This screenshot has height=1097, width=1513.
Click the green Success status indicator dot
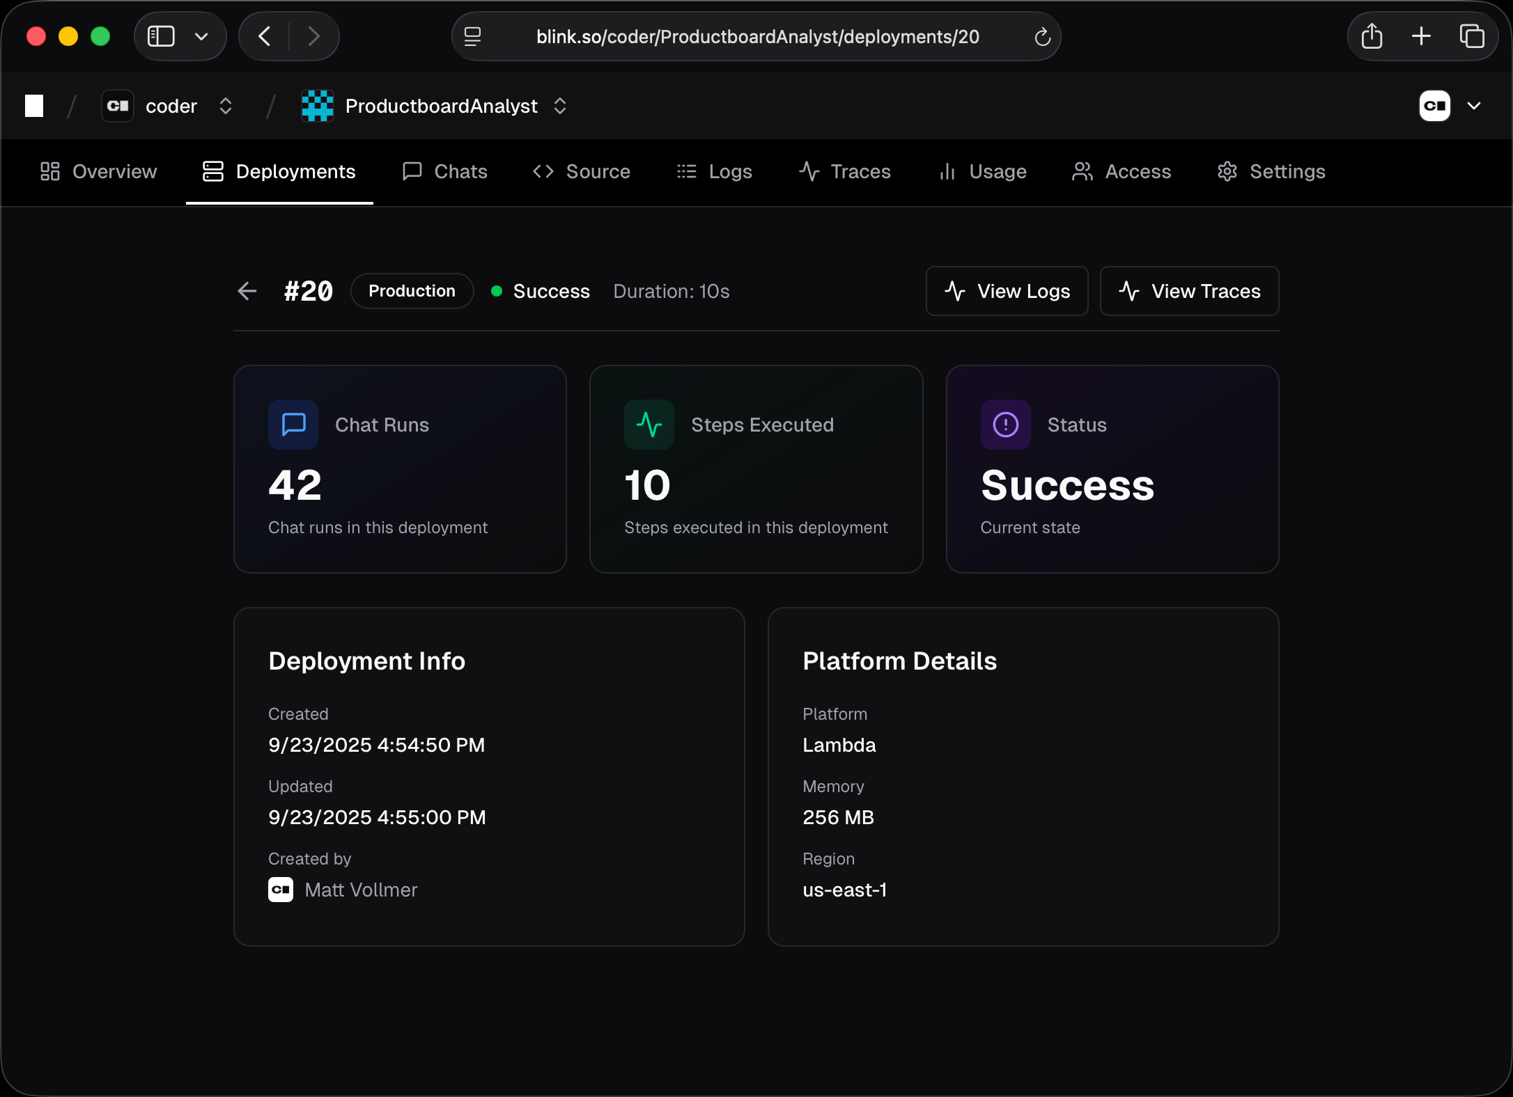tap(497, 292)
